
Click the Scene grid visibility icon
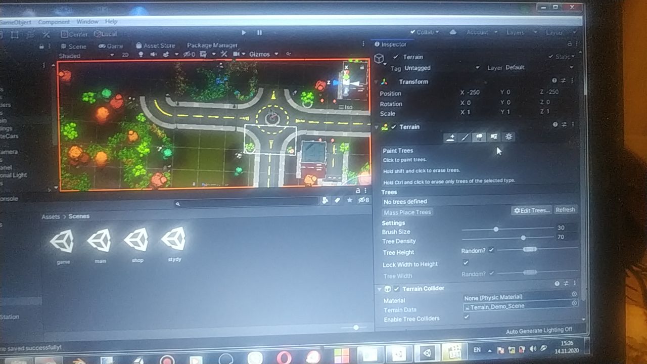point(203,54)
